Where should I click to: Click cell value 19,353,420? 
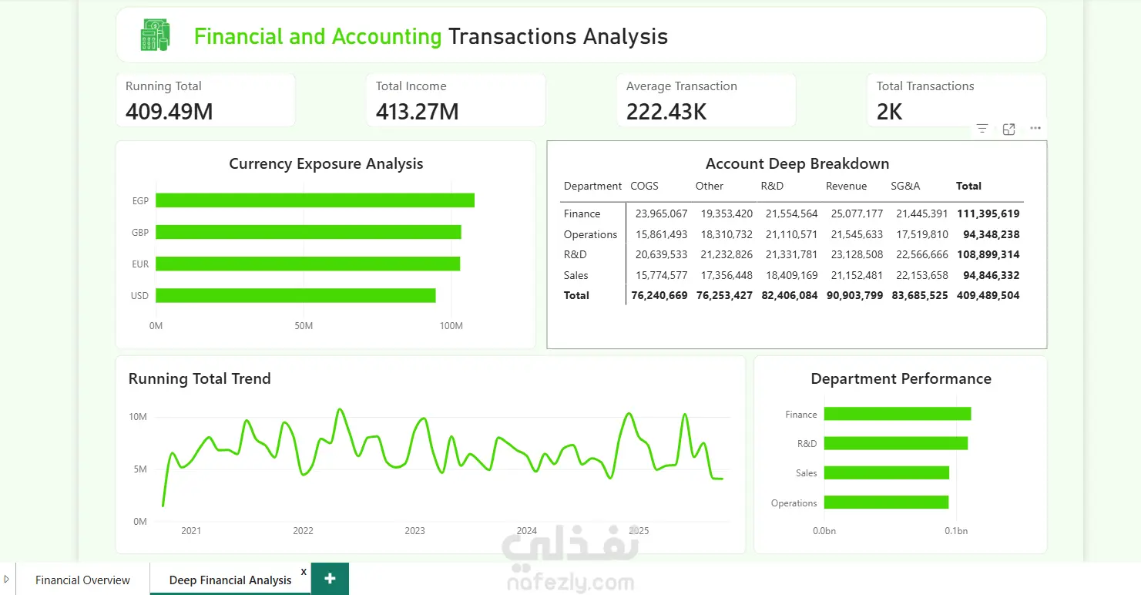pos(727,213)
